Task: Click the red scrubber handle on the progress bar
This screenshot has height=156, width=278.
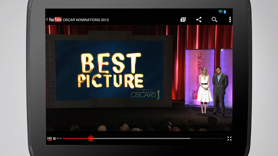Action: pyautogui.click(x=91, y=139)
